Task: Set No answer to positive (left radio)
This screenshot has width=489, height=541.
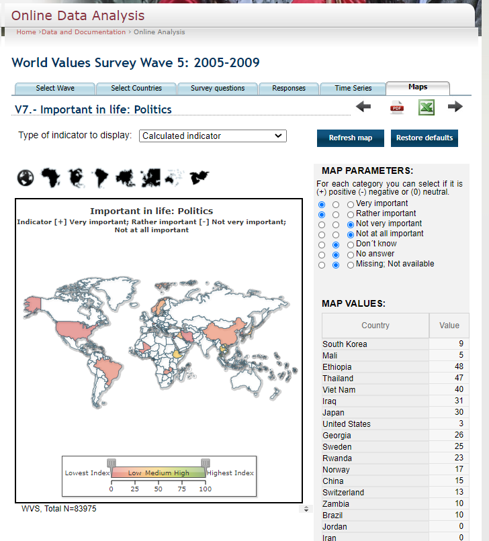Action: [322, 255]
